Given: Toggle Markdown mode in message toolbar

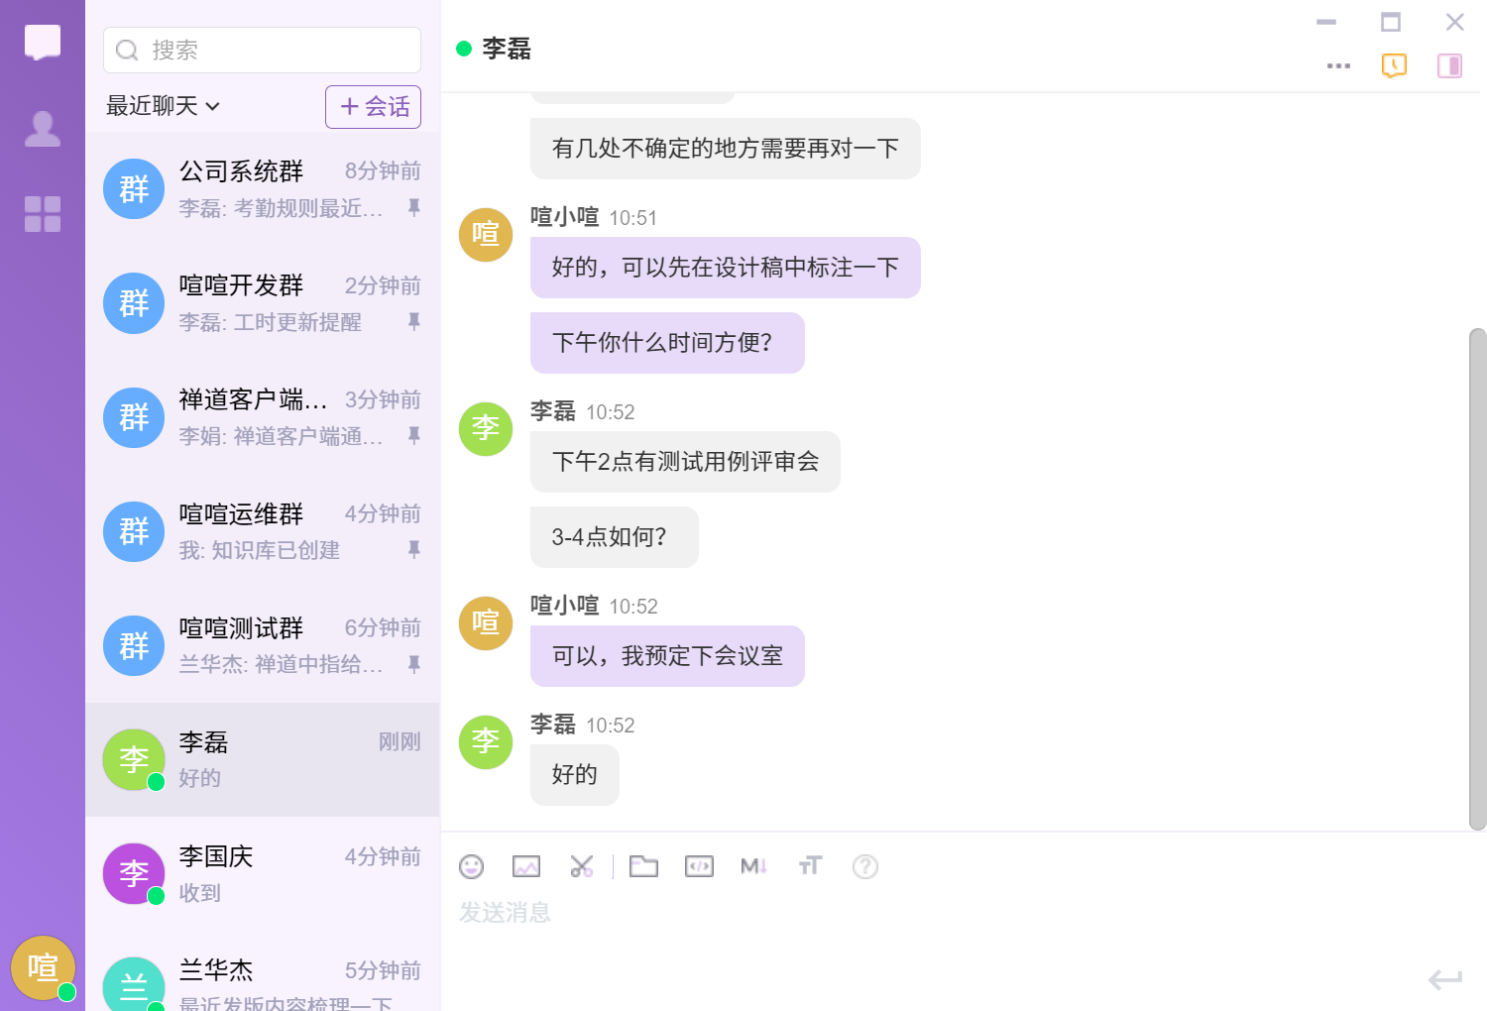Looking at the screenshot, I should pyautogui.click(x=753, y=867).
